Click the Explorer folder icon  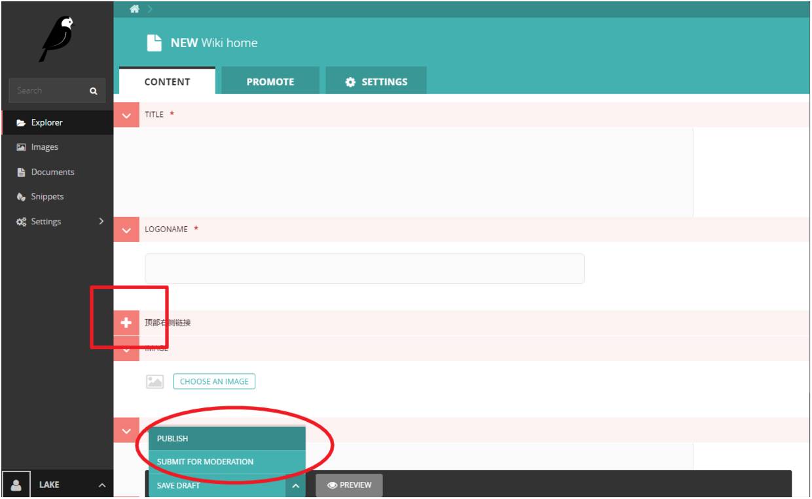pyautogui.click(x=21, y=123)
